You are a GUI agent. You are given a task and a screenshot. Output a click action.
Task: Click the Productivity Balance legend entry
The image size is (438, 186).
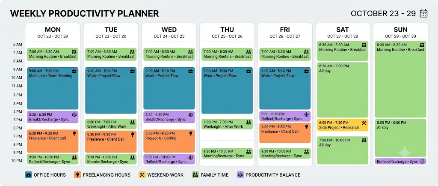click(x=268, y=175)
